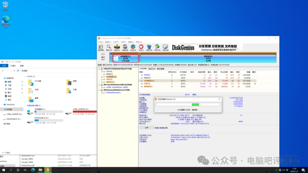Click the Recover Files toolbar icon
The width and height of the screenshot is (308, 173).
click(117, 48)
